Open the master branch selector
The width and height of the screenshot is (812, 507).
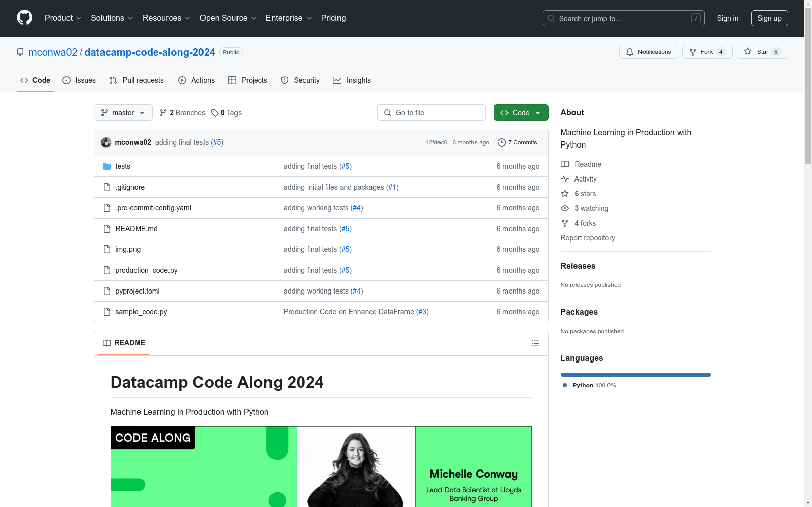coord(123,113)
